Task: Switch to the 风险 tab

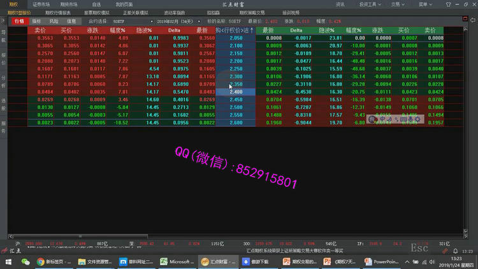Action: click(x=54, y=21)
